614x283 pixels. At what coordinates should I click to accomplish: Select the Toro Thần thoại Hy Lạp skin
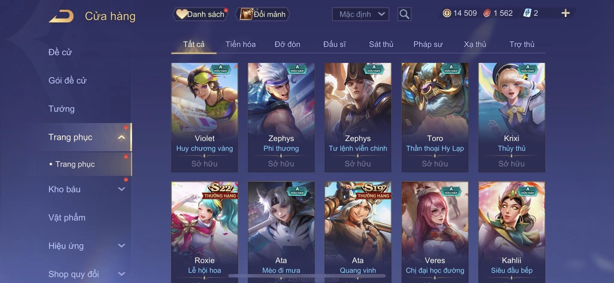435,117
